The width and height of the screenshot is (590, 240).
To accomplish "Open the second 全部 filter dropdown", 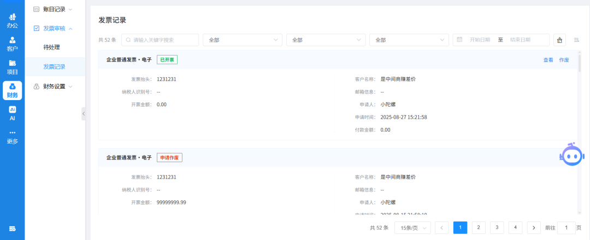I will (326, 40).
